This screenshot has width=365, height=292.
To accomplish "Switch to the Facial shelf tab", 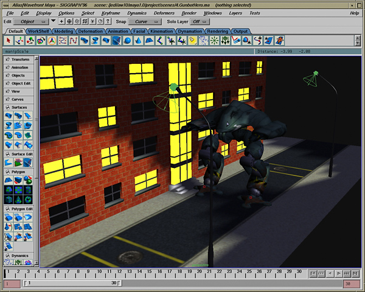I will point(139,31).
